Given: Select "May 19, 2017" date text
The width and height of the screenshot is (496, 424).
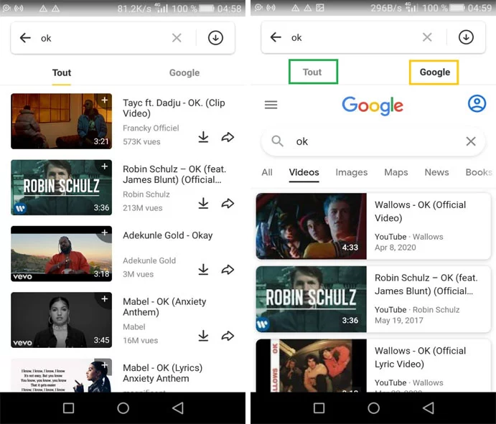Looking at the screenshot, I should click(399, 320).
